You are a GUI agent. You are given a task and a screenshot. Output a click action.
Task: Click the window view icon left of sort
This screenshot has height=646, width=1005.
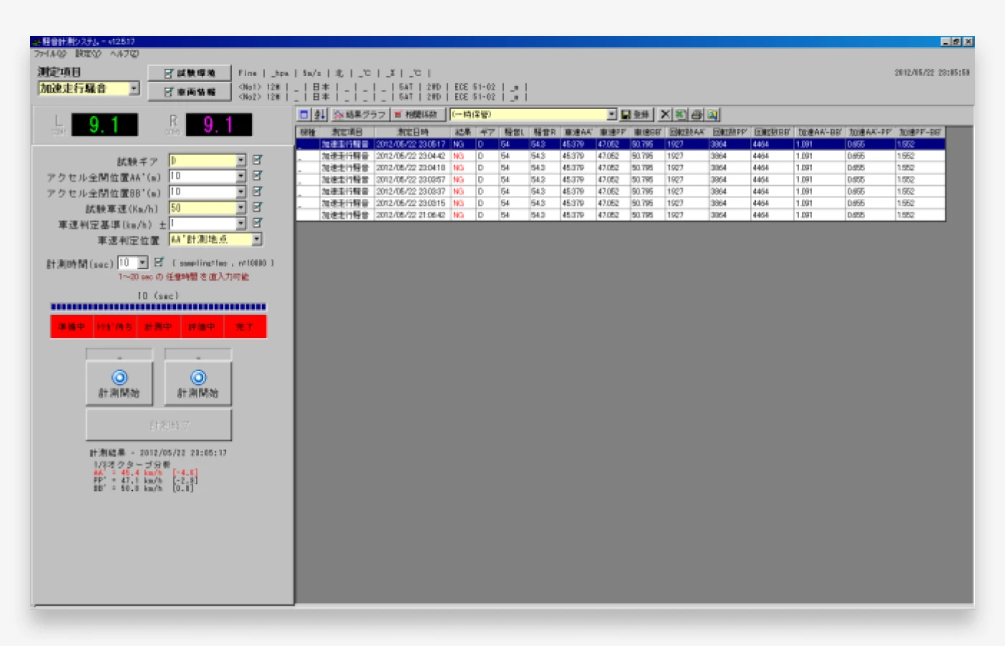(x=304, y=115)
